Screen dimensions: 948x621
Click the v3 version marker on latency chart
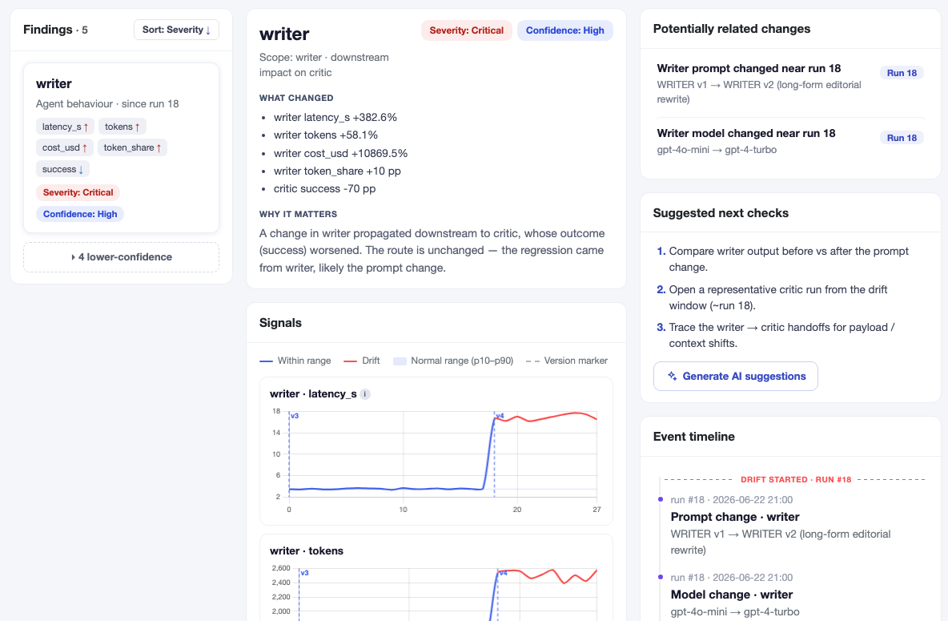pyautogui.click(x=295, y=416)
